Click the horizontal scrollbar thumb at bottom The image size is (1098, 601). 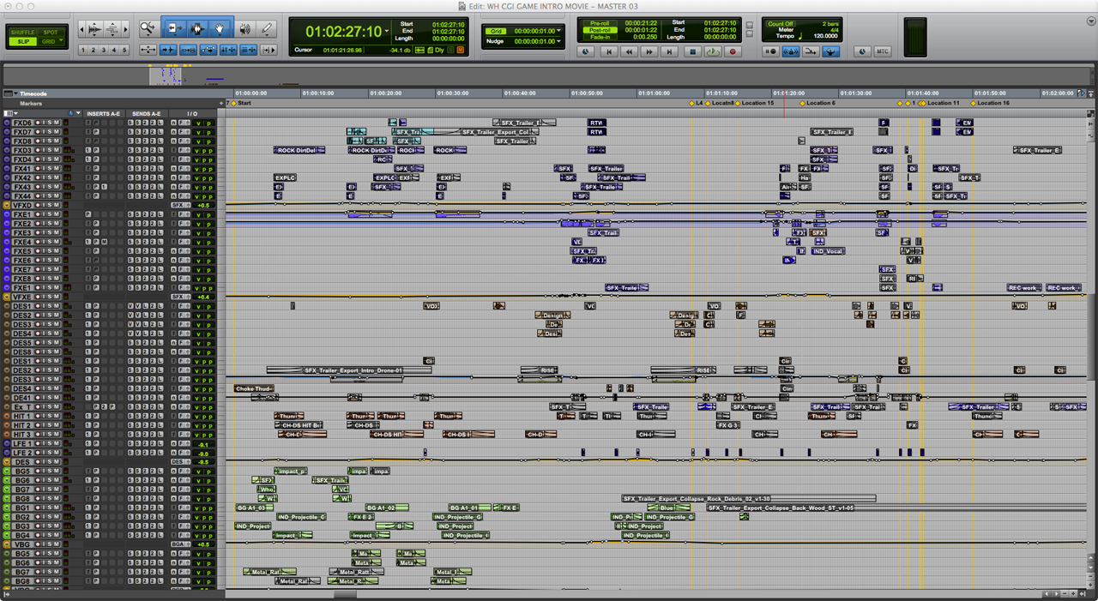pyautogui.click(x=345, y=593)
